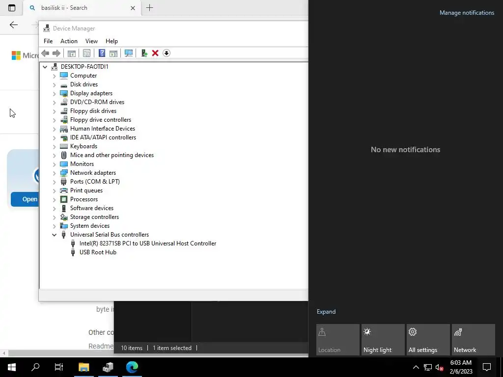This screenshot has width=503, height=377.
Task: Click Show/Hide Action Pane toolbar icon
Action: coord(113,53)
